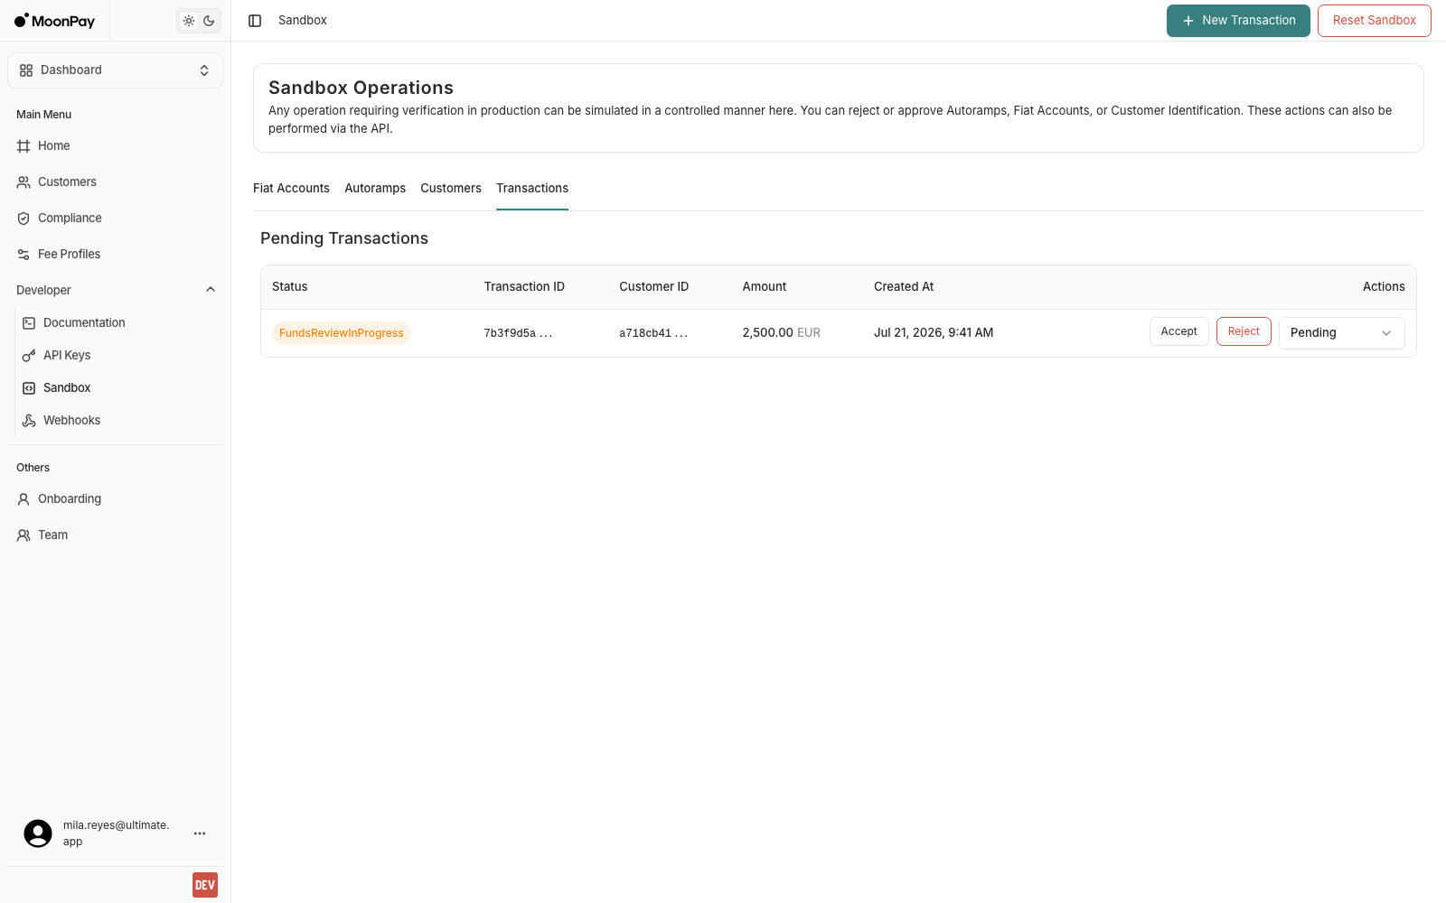Click the Sandbox code icon
Image resolution: width=1446 pixels, height=903 pixels.
point(29,388)
